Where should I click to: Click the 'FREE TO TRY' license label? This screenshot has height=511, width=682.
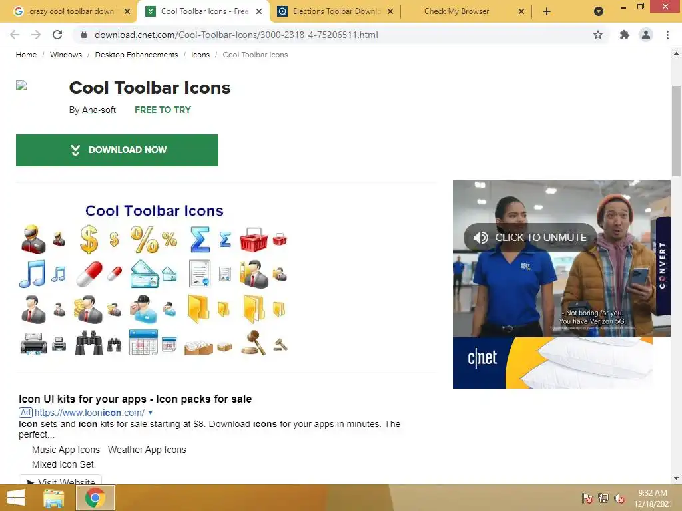163,110
